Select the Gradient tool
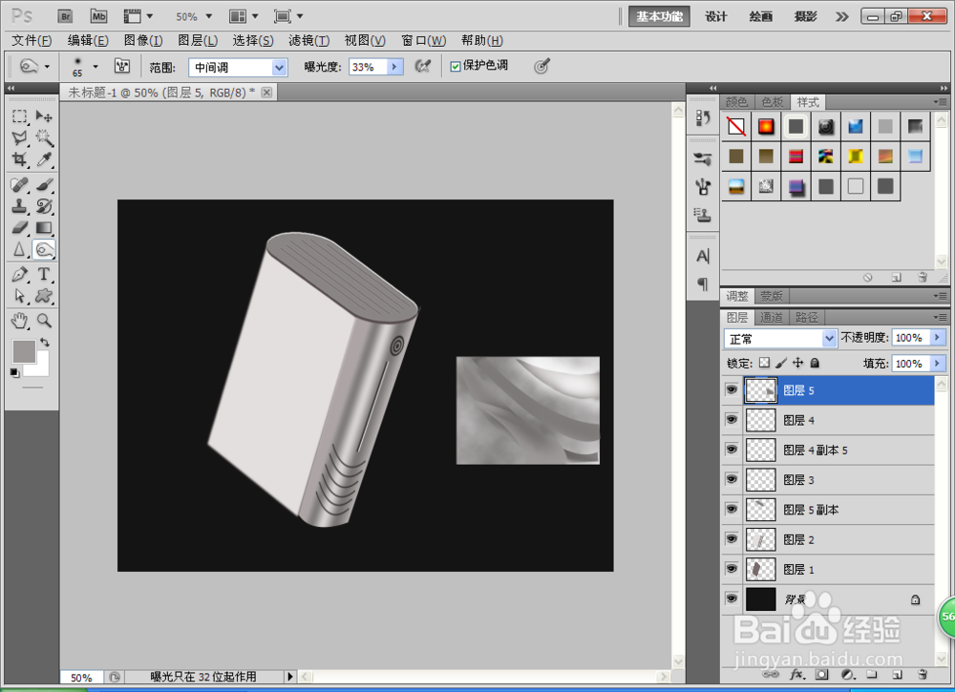The height and width of the screenshot is (692, 955). point(44,227)
